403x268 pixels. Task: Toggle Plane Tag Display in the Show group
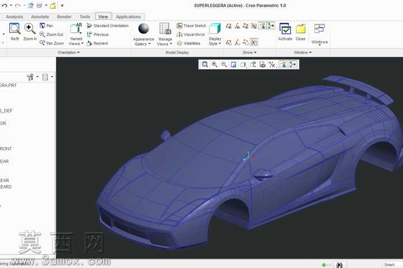[x=229, y=42]
